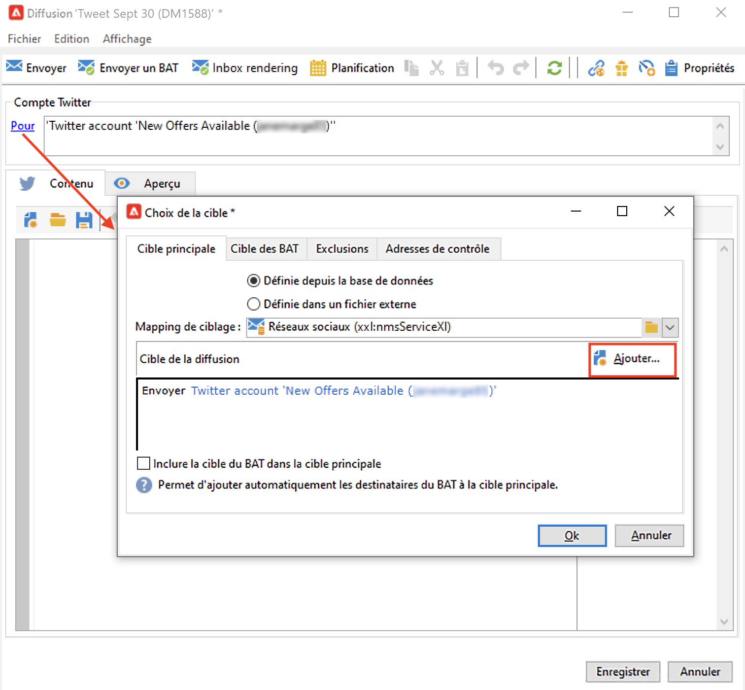The width and height of the screenshot is (745, 690).
Task: Click the undo arrow icon
Action: [x=495, y=67]
